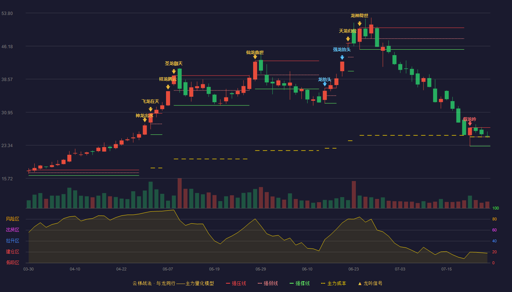Click the 46.18 price axis label
This screenshot has width=512, height=292.
click(7, 47)
